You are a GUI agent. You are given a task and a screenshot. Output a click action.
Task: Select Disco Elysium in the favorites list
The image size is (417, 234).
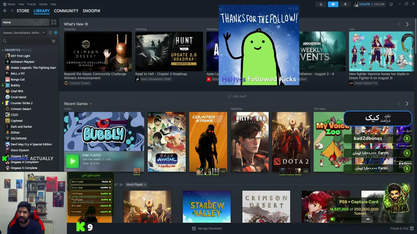tap(20, 150)
